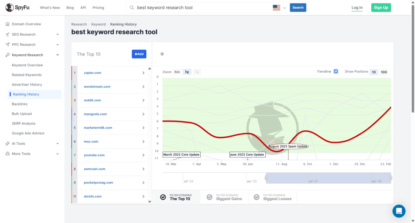Click the Domain Overview home icon
The image size is (415, 223).
[x=7, y=24]
